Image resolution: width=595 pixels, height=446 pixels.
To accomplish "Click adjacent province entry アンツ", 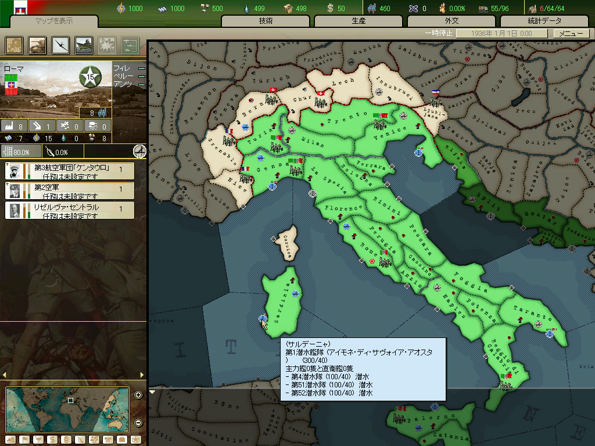I will [x=122, y=84].
